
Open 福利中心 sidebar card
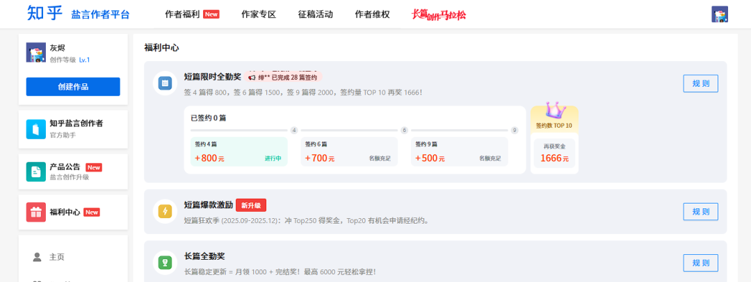(x=73, y=212)
